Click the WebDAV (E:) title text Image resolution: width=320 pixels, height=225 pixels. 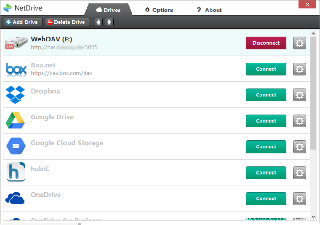[x=52, y=39]
